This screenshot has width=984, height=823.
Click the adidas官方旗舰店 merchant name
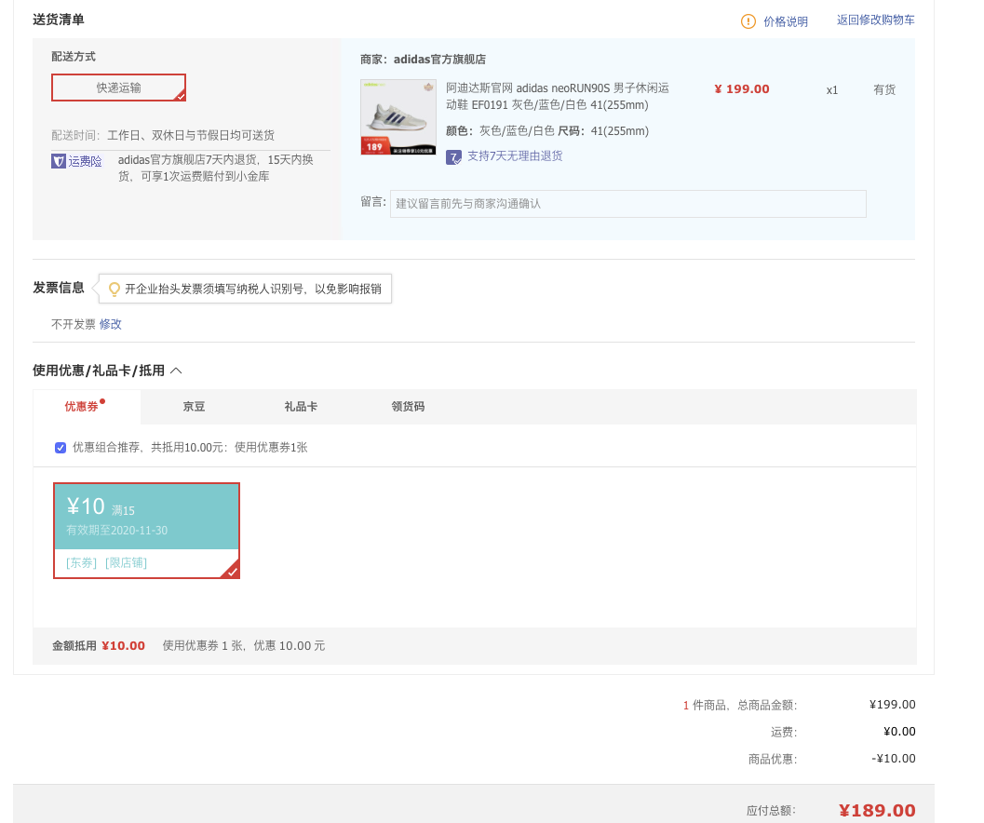[439, 59]
